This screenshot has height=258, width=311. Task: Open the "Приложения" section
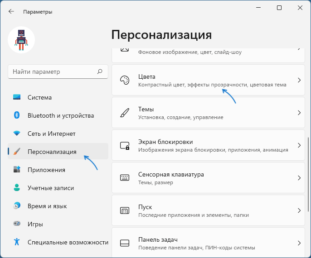[x=58, y=170]
